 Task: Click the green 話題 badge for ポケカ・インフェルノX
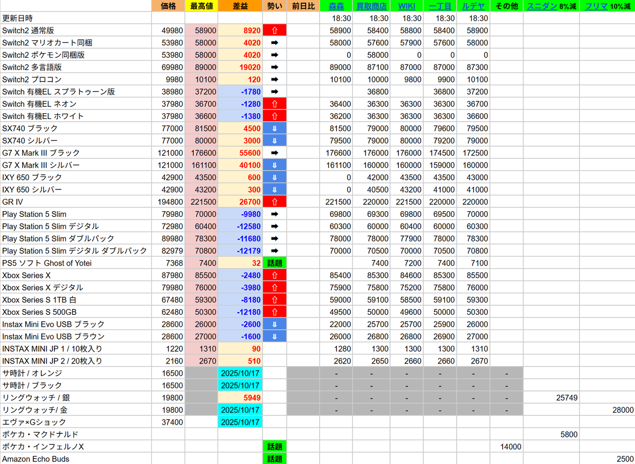(274, 447)
